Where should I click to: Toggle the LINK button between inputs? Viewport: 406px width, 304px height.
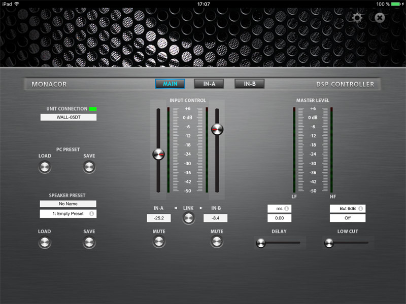pyautogui.click(x=188, y=218)
